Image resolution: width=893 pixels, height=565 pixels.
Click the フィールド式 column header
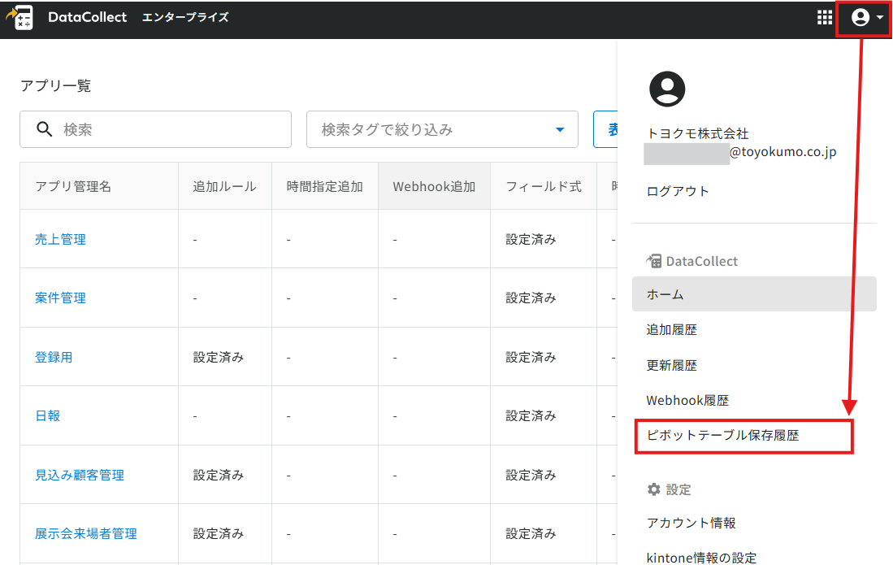pyautogui.click(x=544, y=186)
